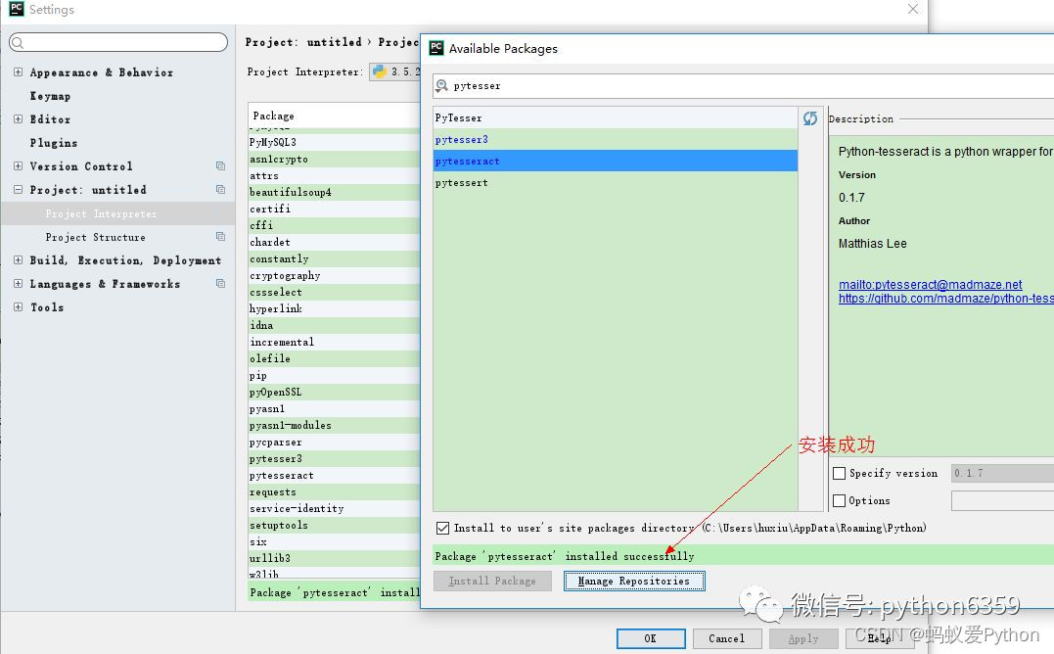Enable the Options checkbox

tap(839, 500)
